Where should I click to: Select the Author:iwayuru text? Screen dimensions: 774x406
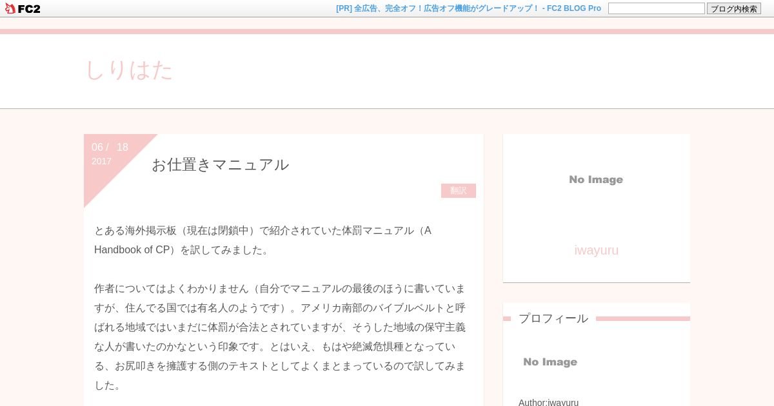click(548, 402)
